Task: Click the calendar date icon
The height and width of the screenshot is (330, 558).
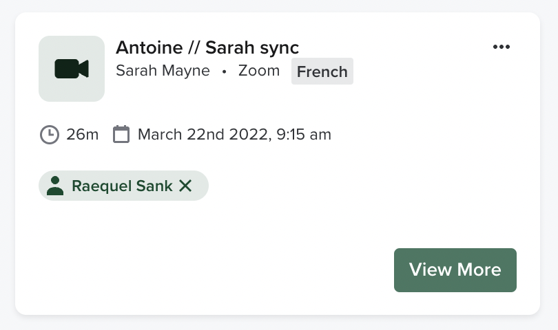Action: (121, 134)
